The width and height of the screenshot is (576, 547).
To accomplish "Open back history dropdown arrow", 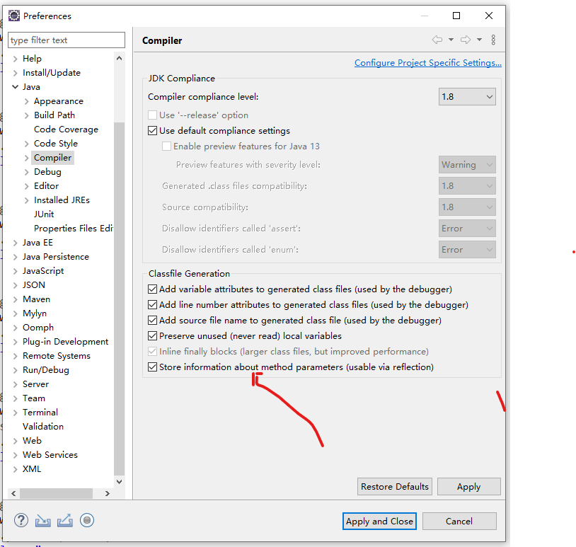I will click(x=451, y=40).
